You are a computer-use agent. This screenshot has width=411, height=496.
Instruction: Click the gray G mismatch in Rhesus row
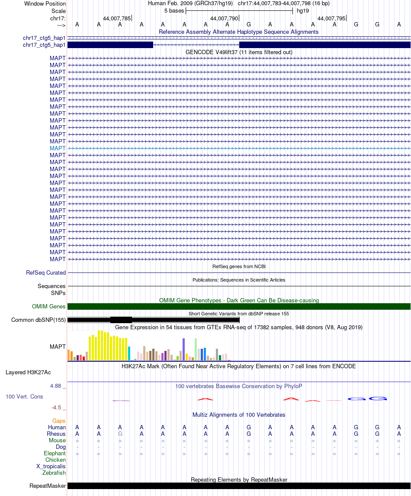[120, 434]
